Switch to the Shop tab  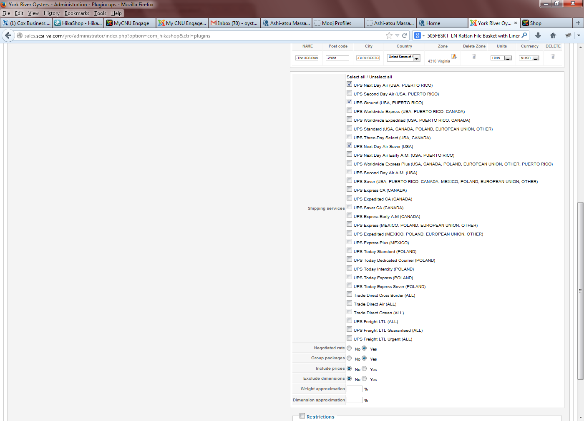546,23
